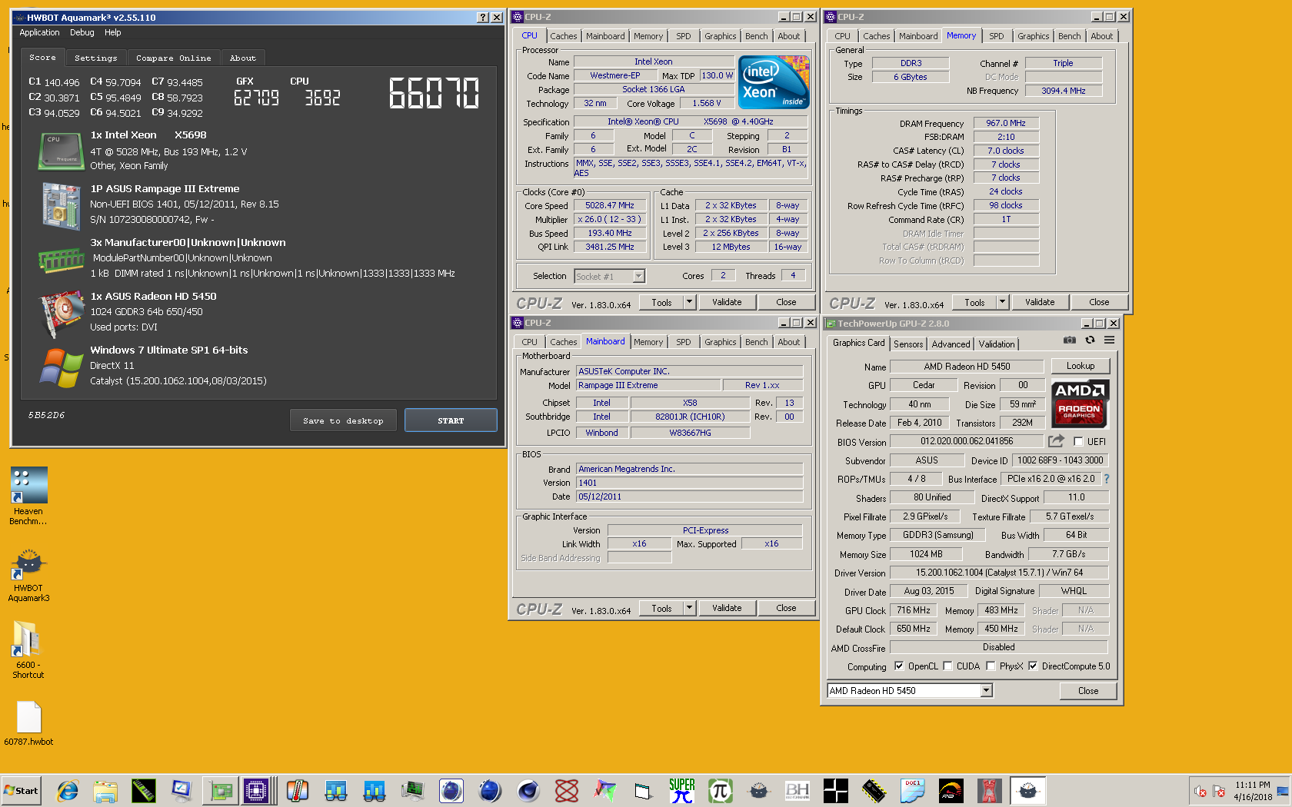Open Caches tab in the top-left CPU-Z window
Viewport: 1292px width, 807px height.
point(563,36)
